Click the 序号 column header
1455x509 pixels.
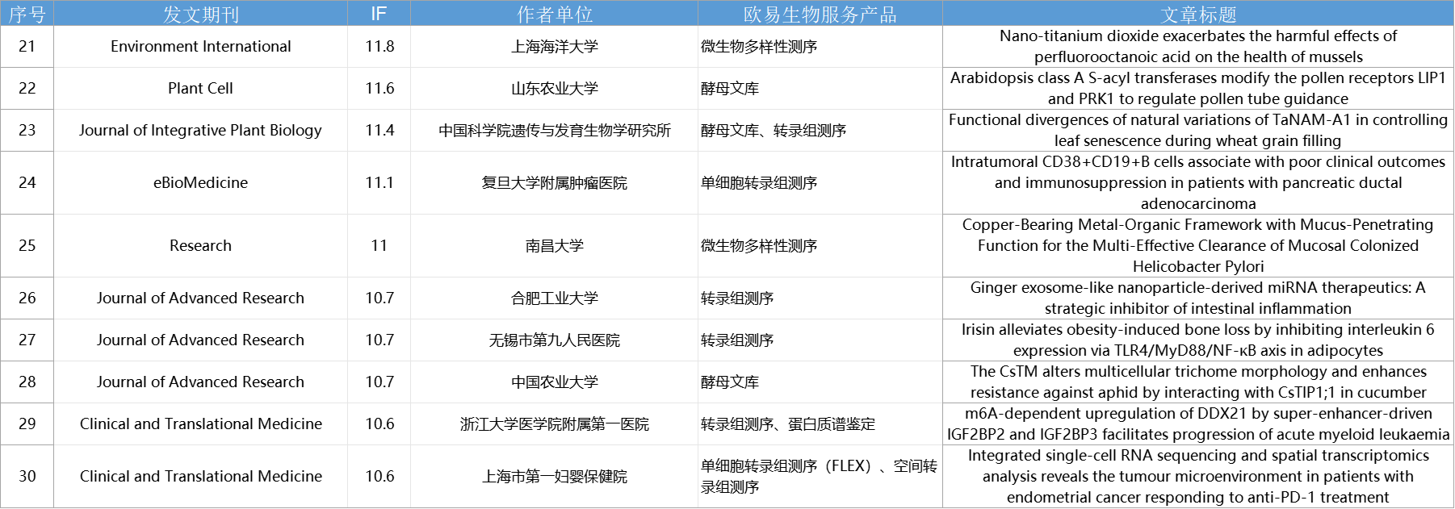click(x=27, y=14)
